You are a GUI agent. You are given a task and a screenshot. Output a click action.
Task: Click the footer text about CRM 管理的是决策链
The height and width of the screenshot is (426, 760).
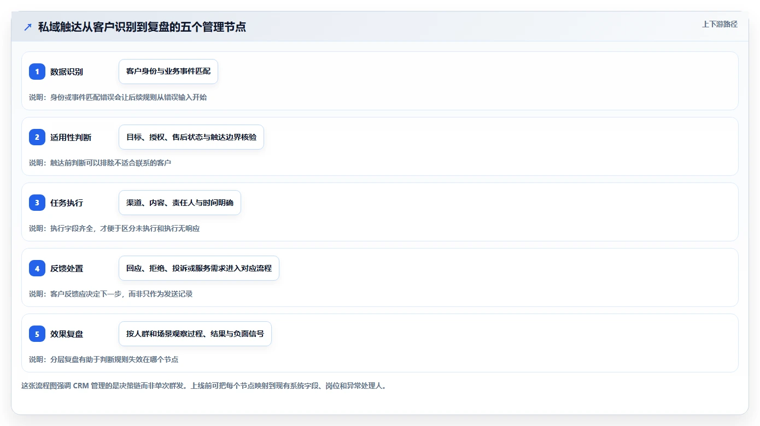[x=204, y=386]
